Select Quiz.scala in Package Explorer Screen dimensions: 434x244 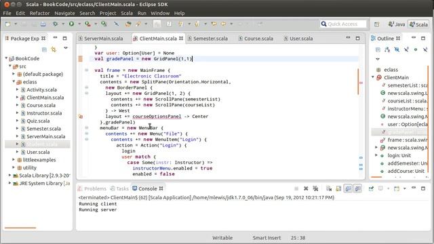(x=38, y=121)
